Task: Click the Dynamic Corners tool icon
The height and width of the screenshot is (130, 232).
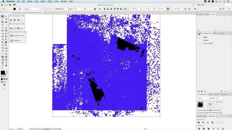Action: (12, 35)
